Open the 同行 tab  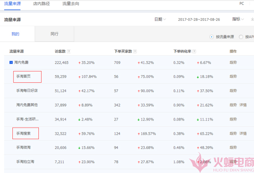(x=54, y=34)
